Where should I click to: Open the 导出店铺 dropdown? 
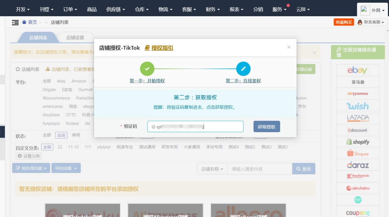pos(66,168)
